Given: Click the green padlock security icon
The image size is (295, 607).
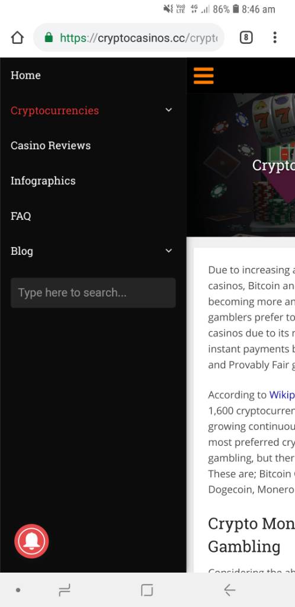Looking at the screenshot, I should pyautogui.click(x=49, y=37).
